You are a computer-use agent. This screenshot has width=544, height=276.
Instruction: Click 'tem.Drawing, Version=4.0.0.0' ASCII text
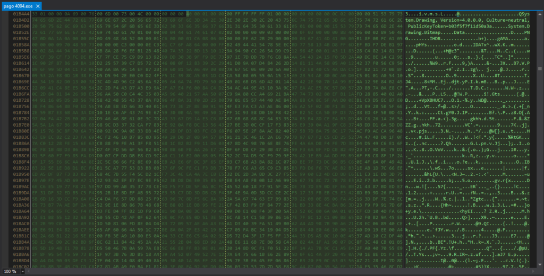[x=444, y=19]
